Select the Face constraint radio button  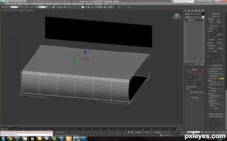click(x=208, y=23)
